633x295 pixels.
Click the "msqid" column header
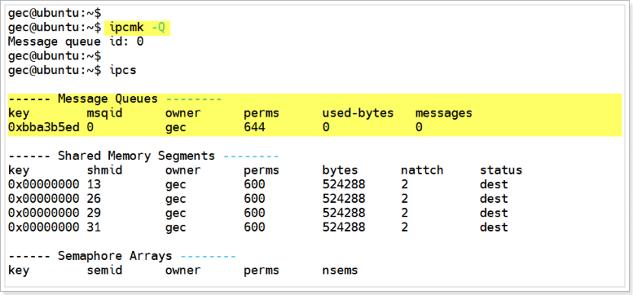click(x=104, y=114)
